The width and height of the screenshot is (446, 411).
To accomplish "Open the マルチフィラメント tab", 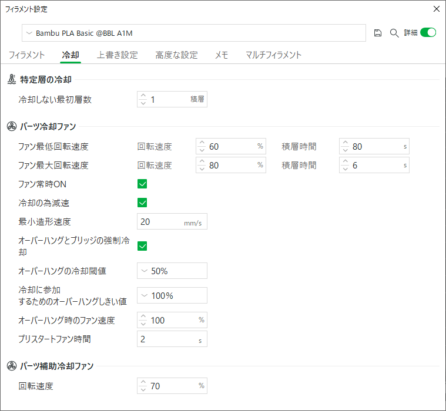I will click(273, 55).
